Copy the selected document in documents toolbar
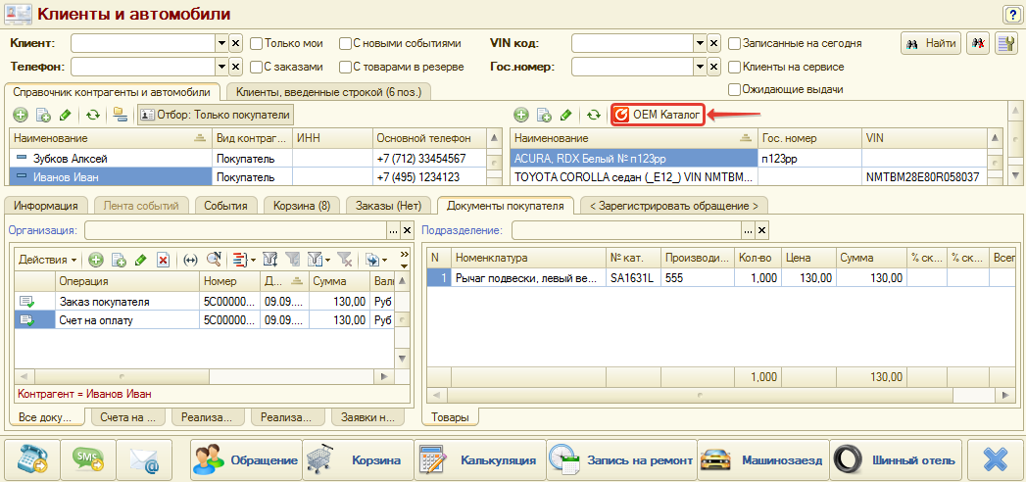The height and width of the screenshot is (482, 1026). tap(119, 260)
